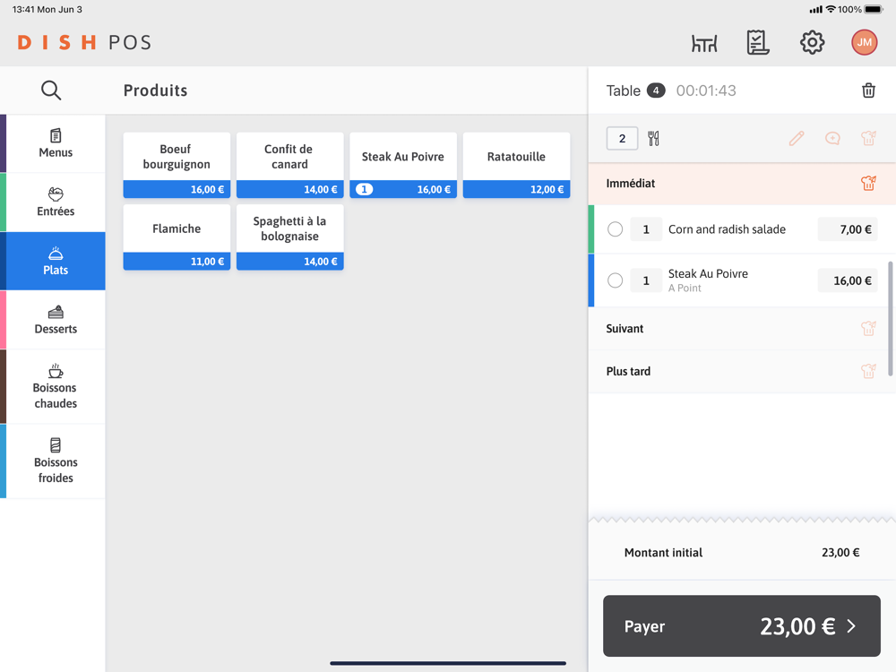Open the Payer checkout arrow button
Viewport: 896px width, 672px height.
(741, 626)
